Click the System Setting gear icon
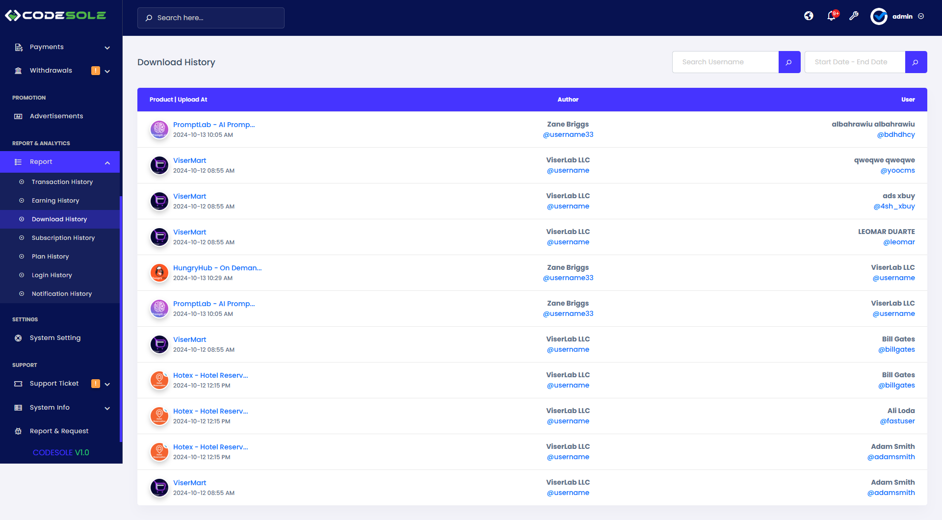The width and height of the screenshot is (942, 520). click(18, 338)
